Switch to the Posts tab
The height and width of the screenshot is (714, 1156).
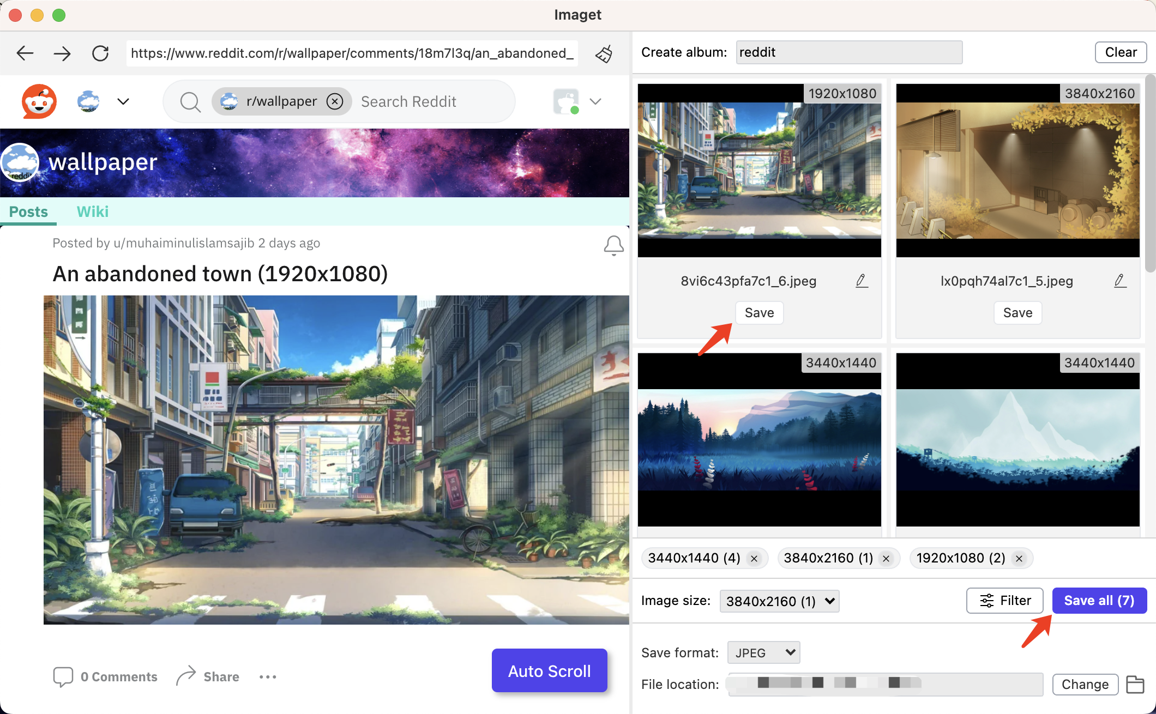pyautogui.click(x=28, y=213)
